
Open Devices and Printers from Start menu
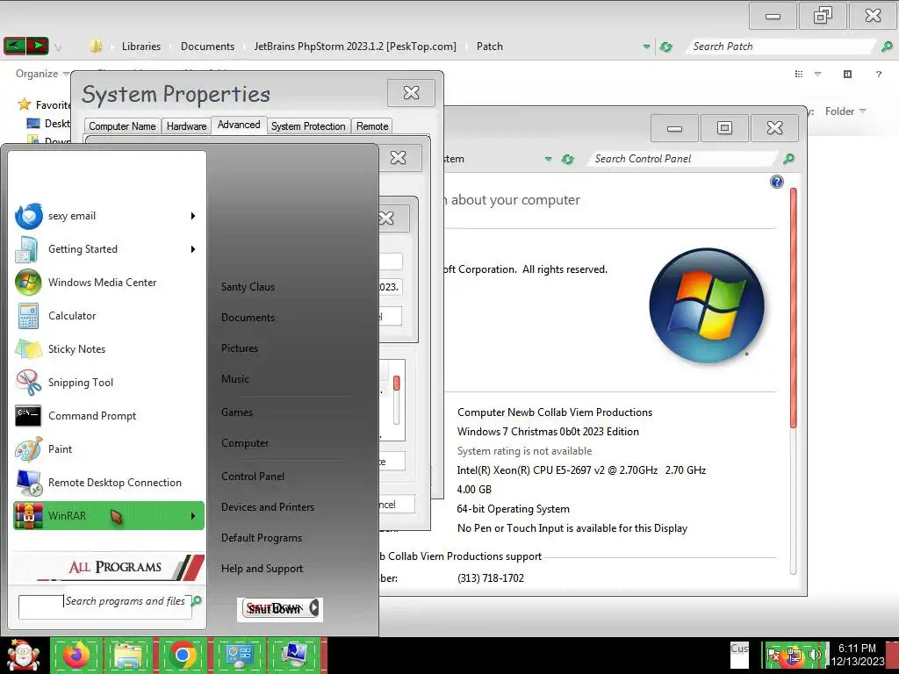(x=268, y=507)
